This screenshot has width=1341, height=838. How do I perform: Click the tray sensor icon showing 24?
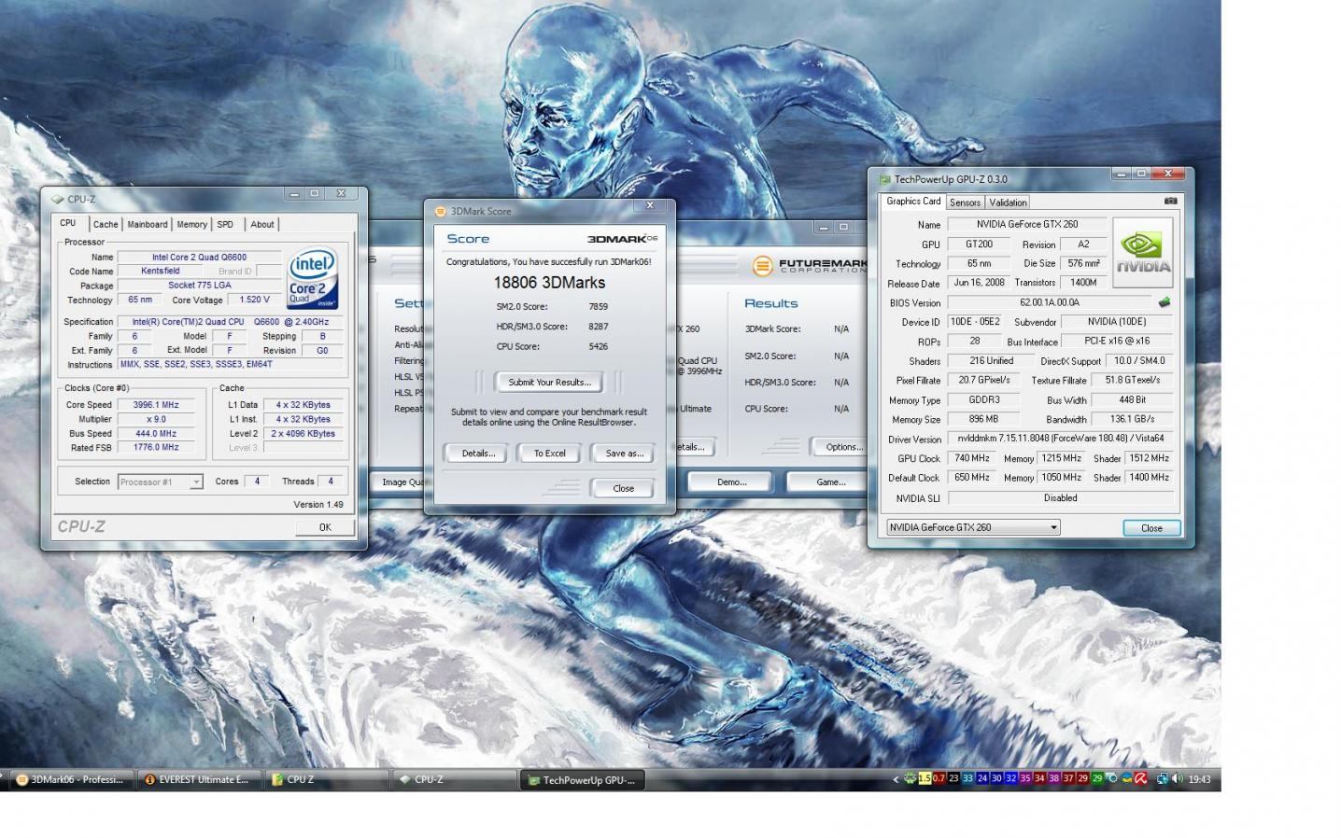tap(982, 778)
